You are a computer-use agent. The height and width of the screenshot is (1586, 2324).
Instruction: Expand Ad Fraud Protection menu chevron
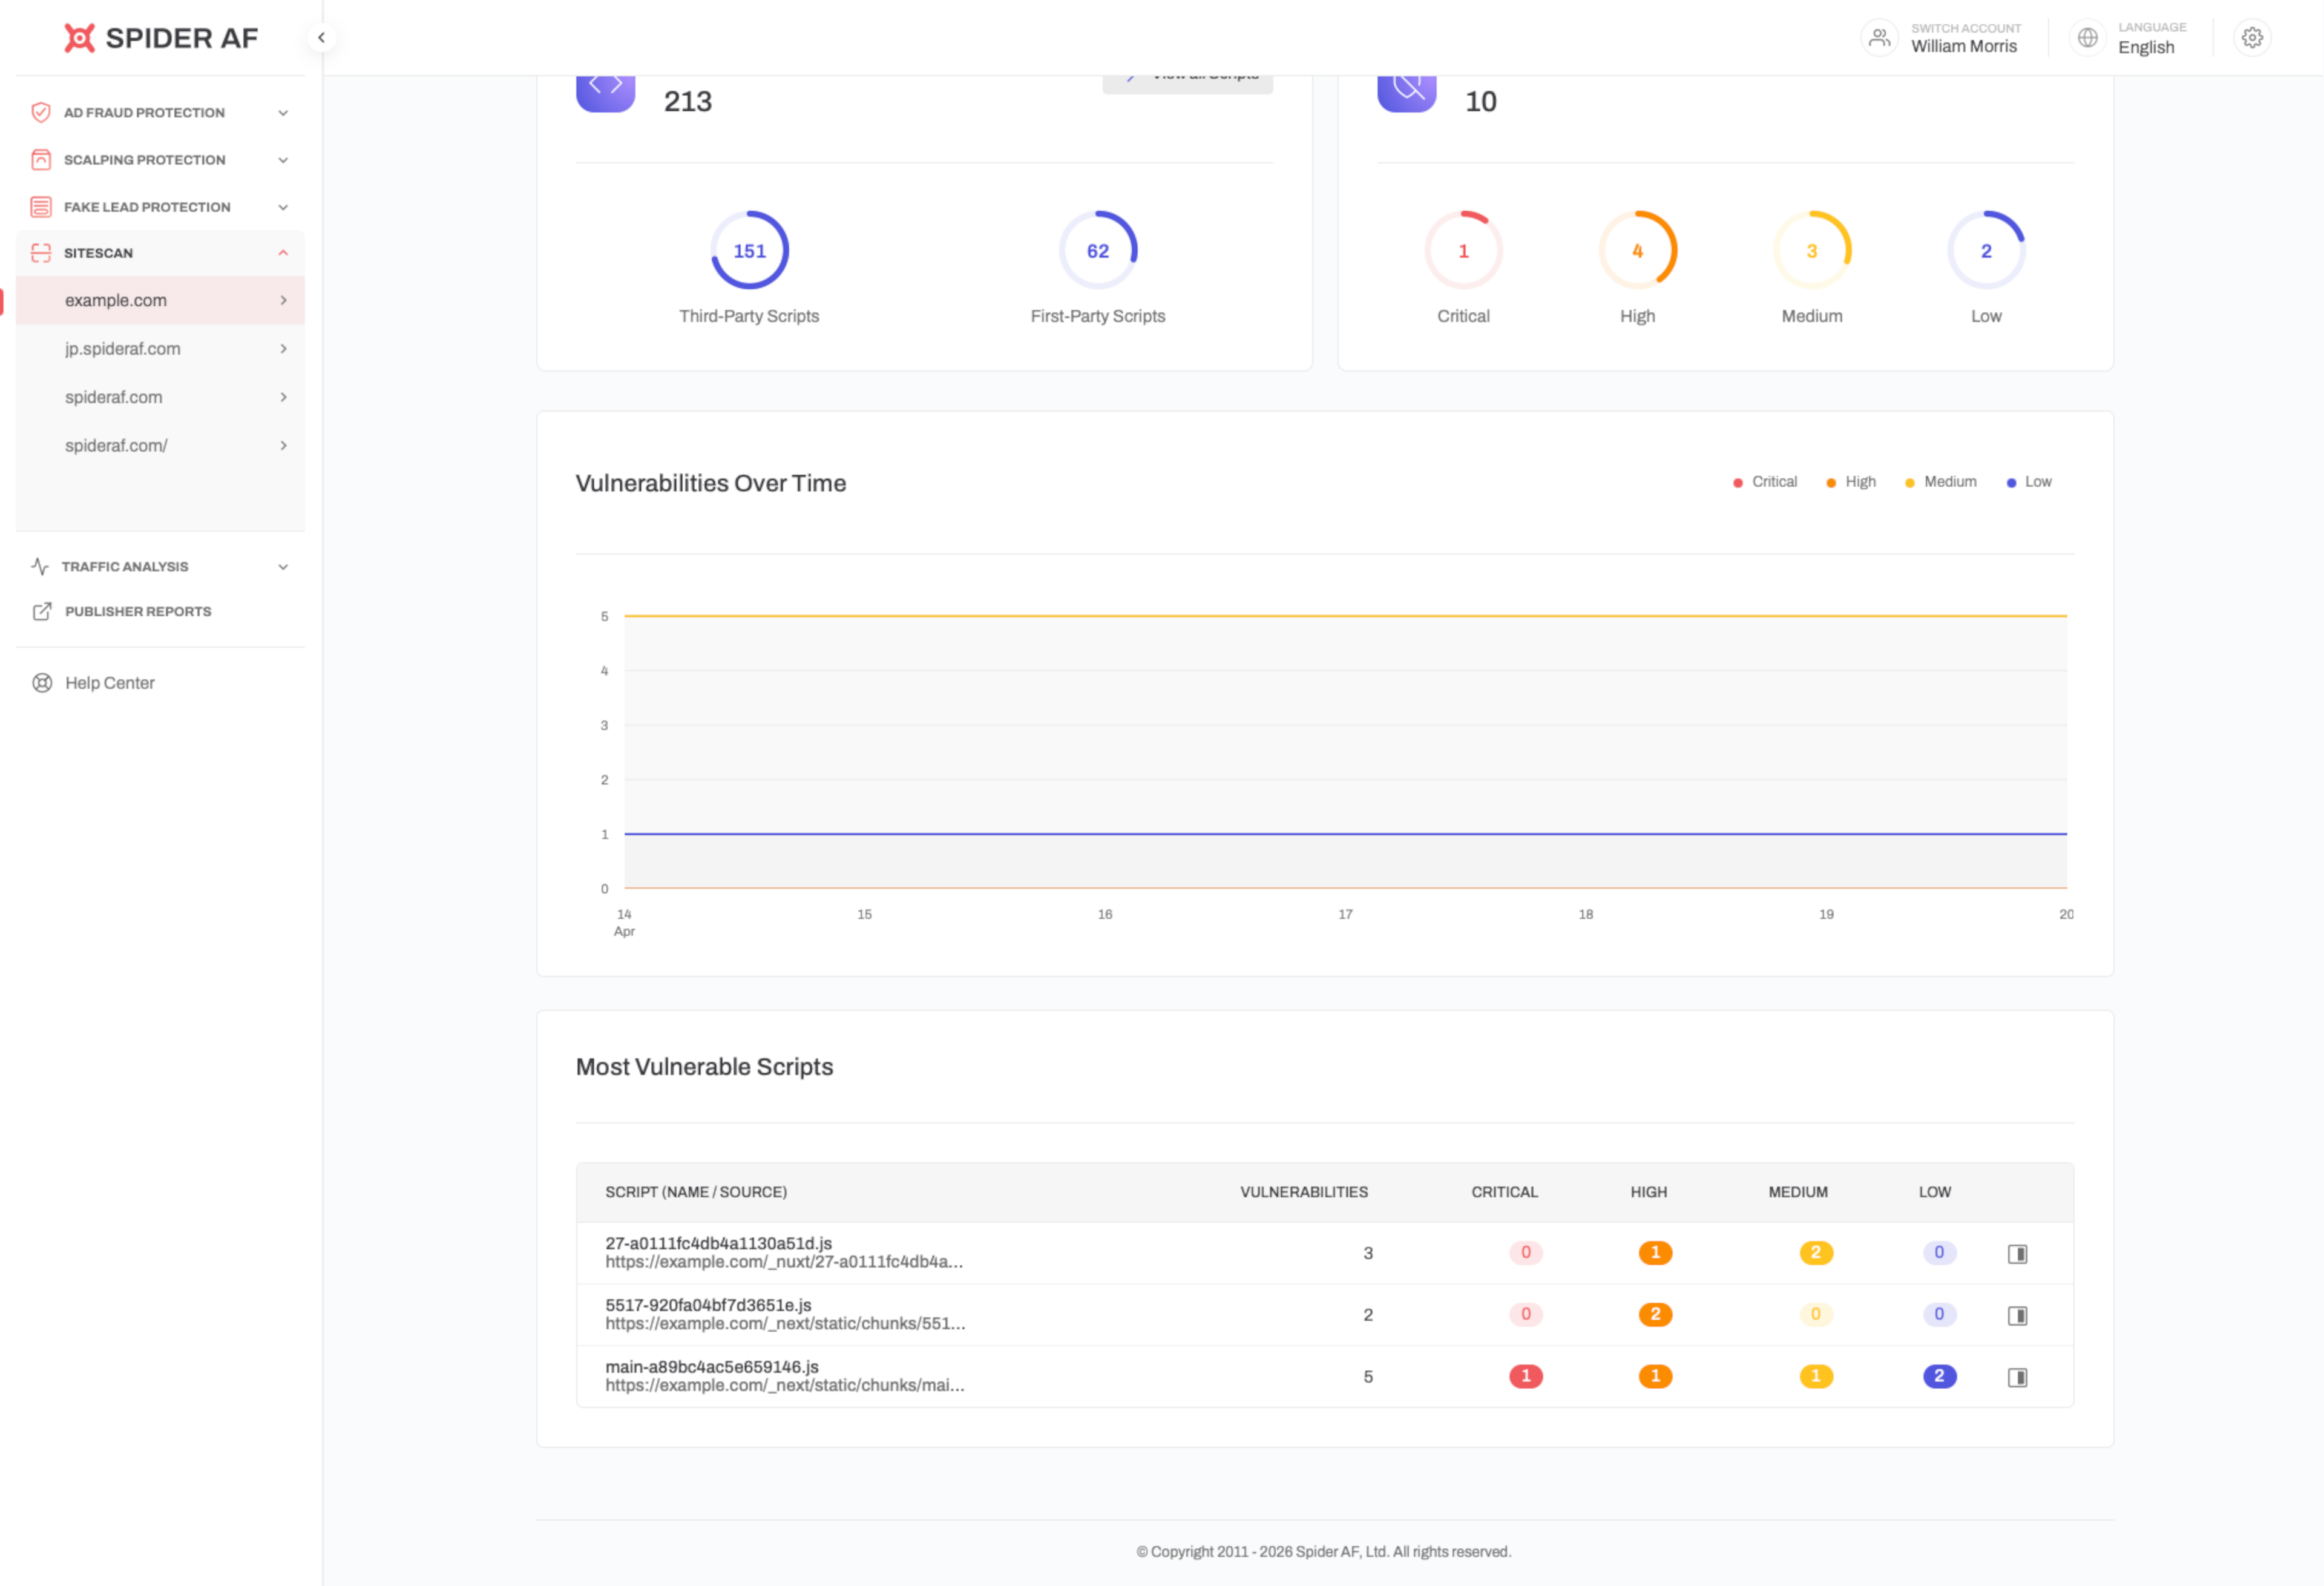tap(283, 113)
